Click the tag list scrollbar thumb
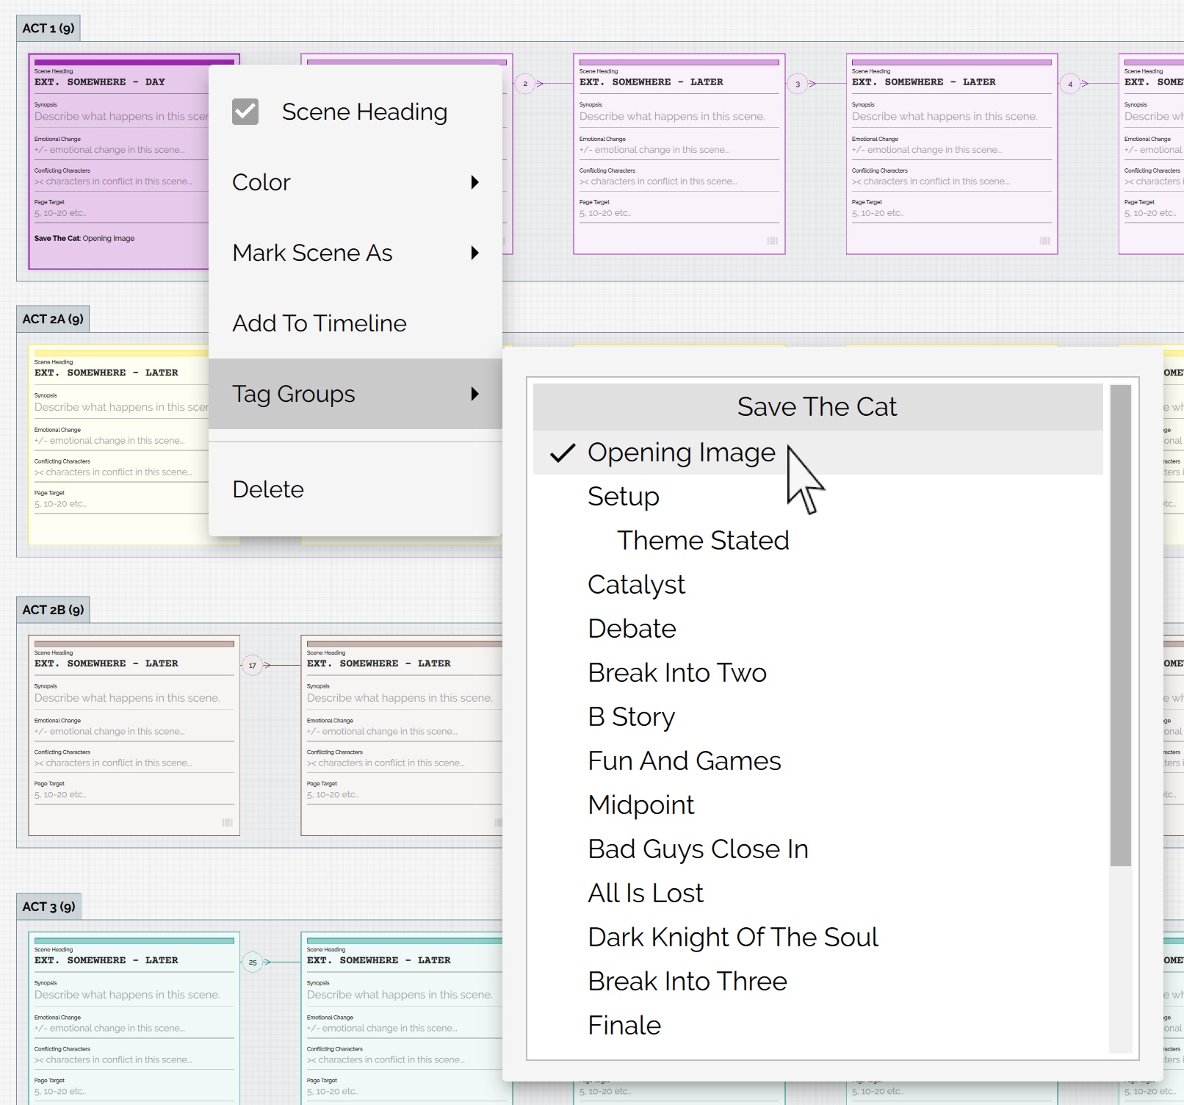Viewport: 1184px width, 1105px height. click(x=1120, y=625)
